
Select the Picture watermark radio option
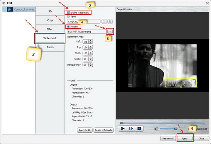coord(68,26)
